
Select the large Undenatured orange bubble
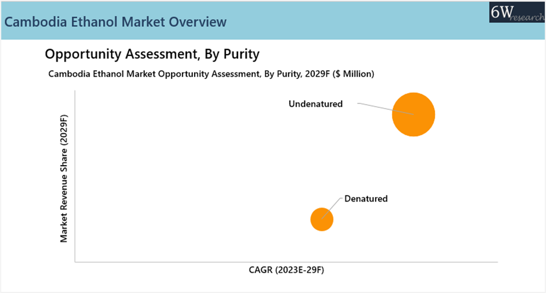414,114
